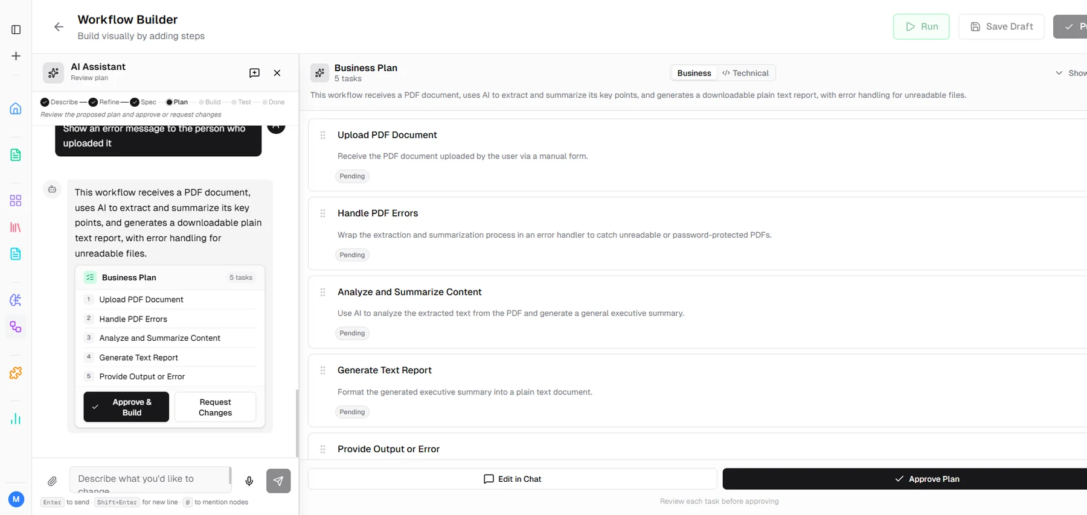
Task: Open the M user avatar
Action: click(16, 499)
